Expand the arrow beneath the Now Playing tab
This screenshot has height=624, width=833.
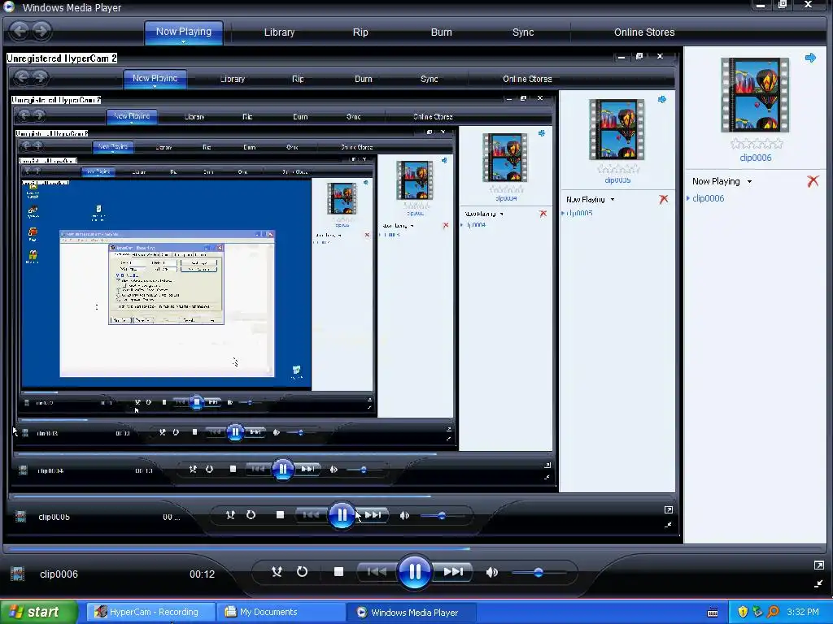pos(183,41)
